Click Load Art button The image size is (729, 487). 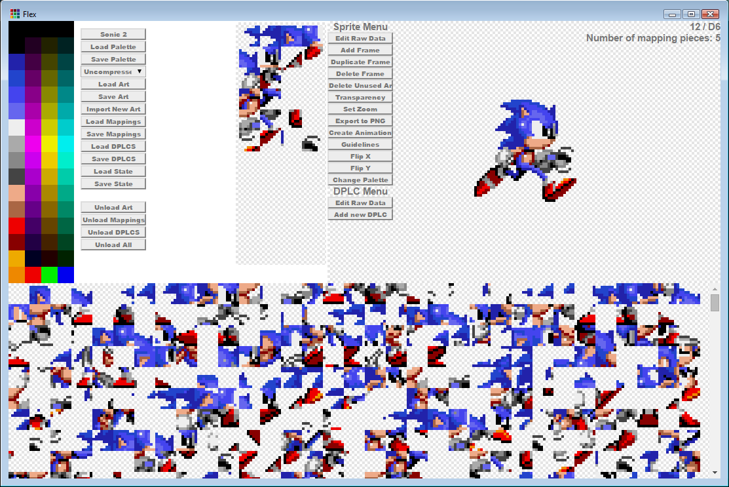tap(113, 84)
